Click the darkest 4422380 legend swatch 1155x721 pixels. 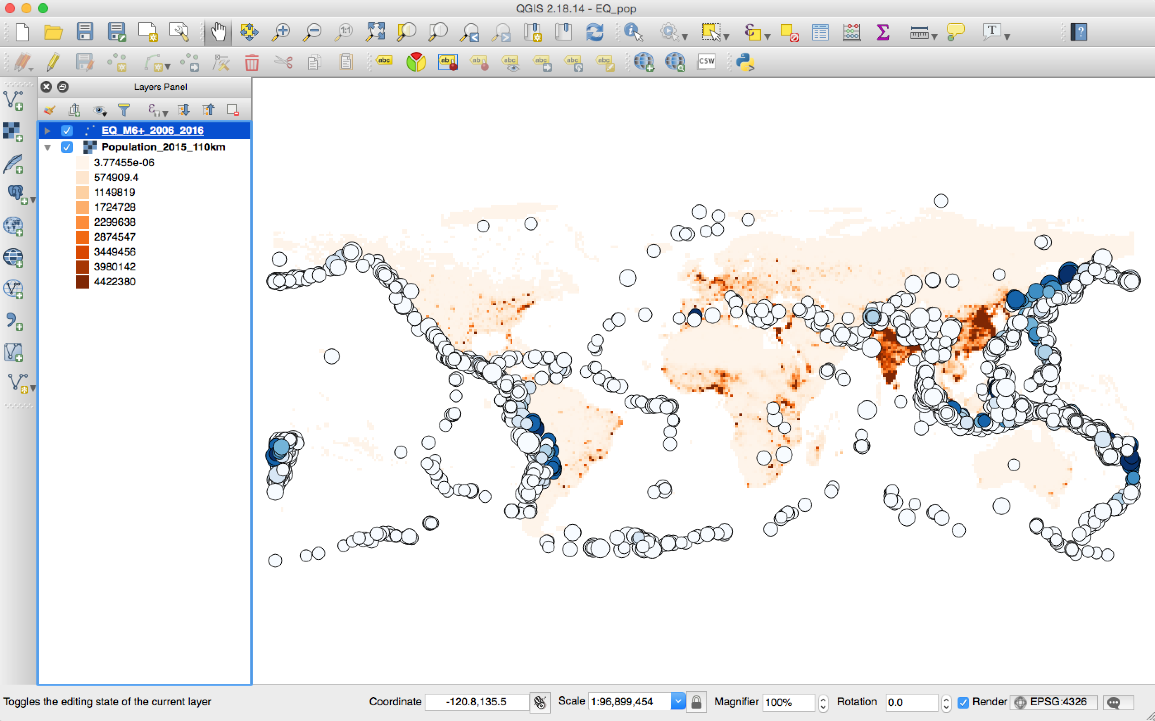click(x=83, y=282)
